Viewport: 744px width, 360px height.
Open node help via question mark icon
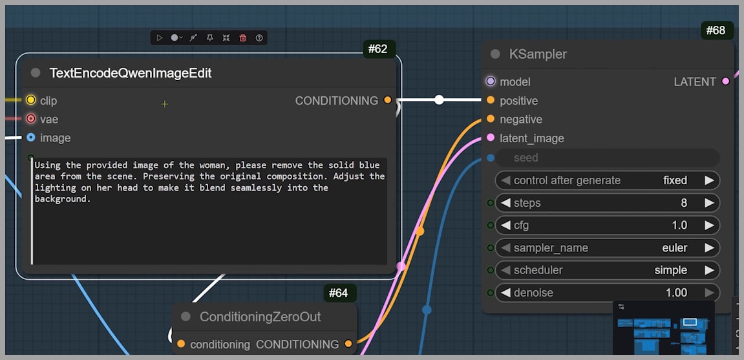pos(259,38)
